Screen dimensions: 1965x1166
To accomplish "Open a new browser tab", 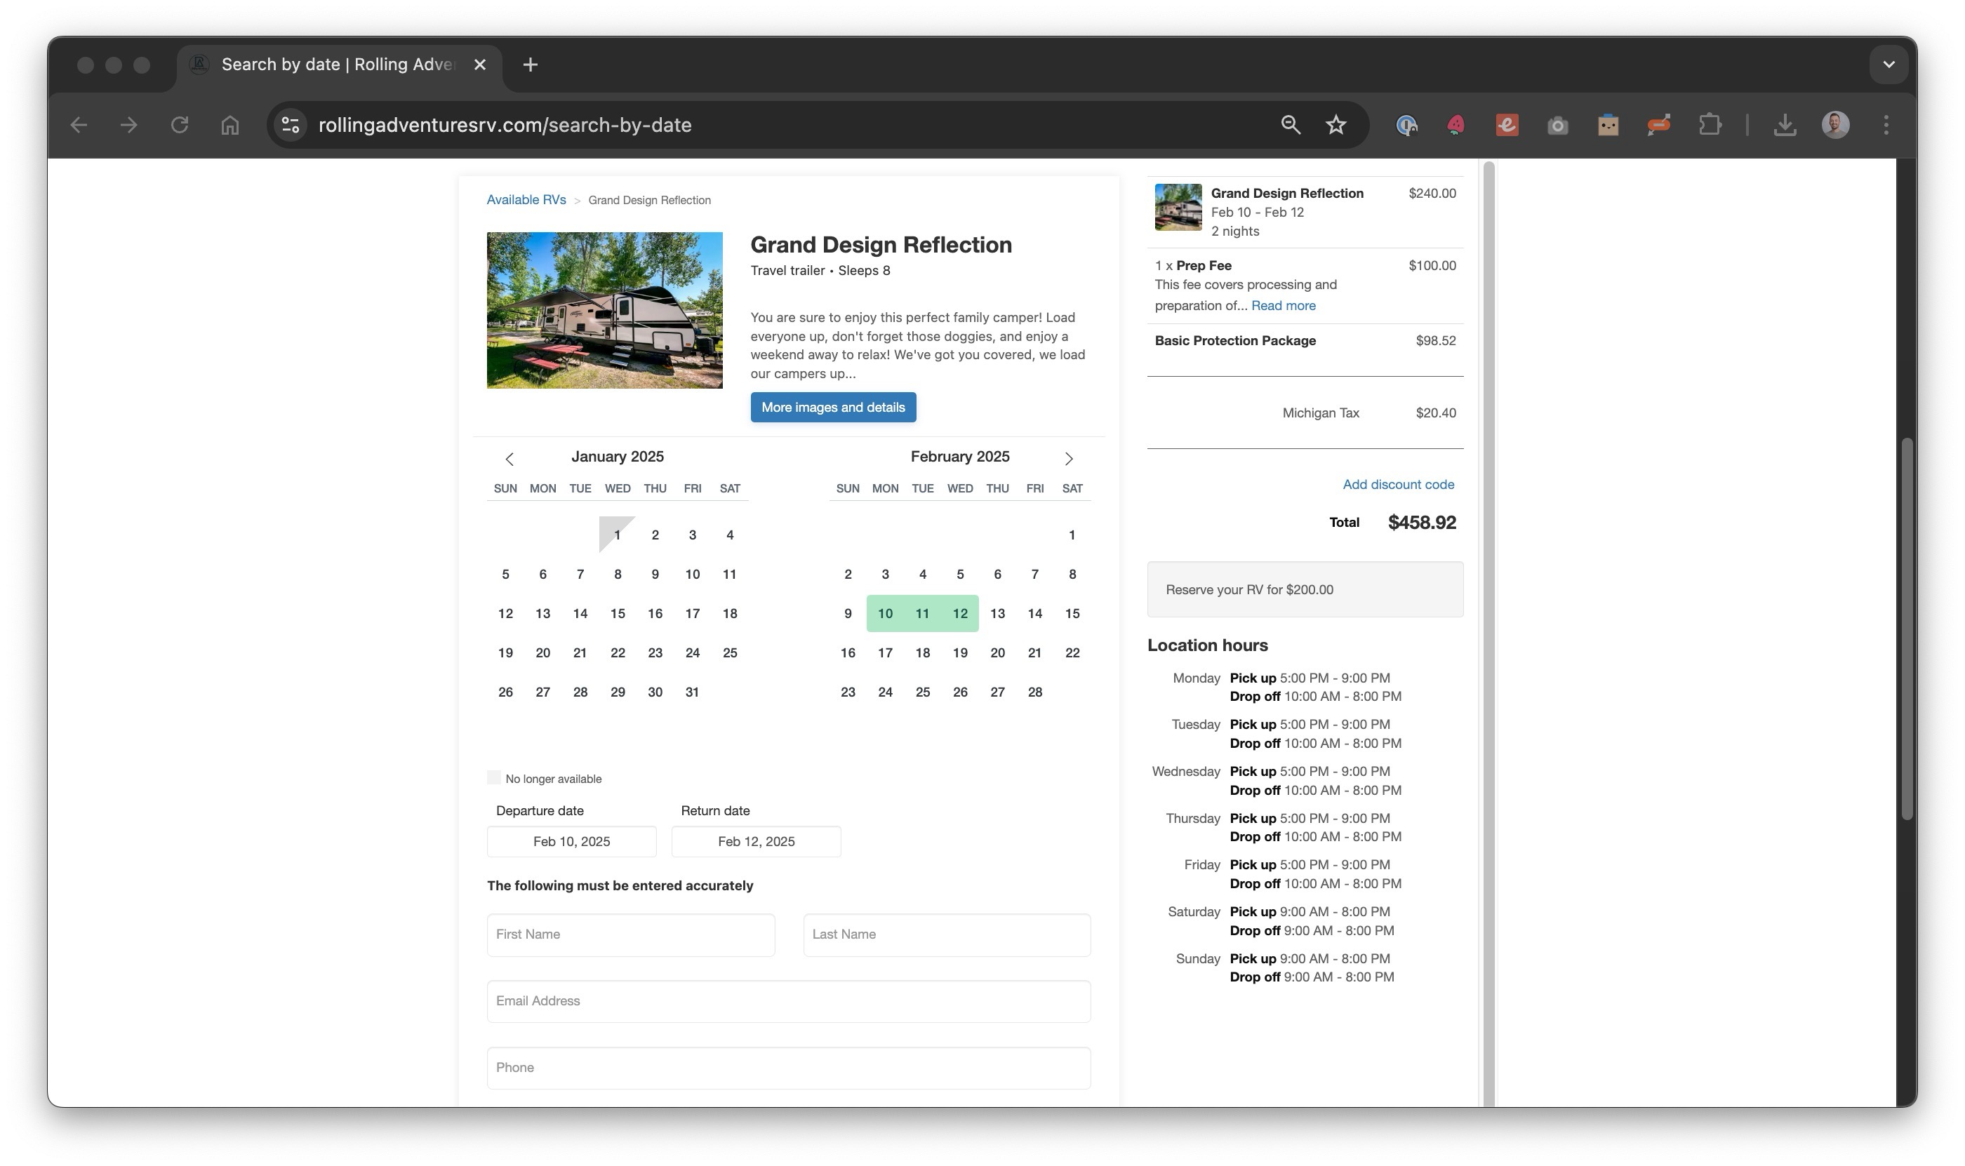I will click(x=530, y=65).
